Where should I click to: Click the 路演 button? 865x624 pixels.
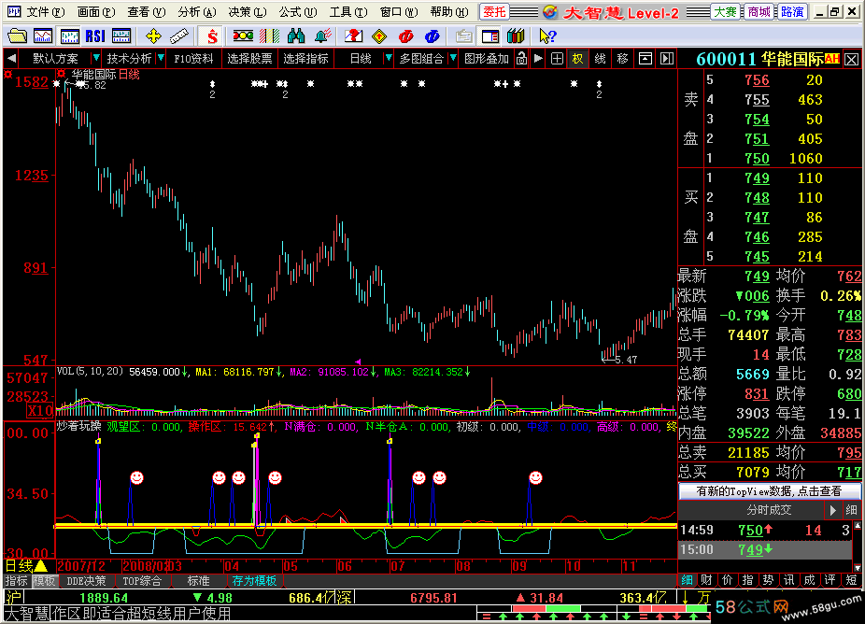click(x=792, y=12)
